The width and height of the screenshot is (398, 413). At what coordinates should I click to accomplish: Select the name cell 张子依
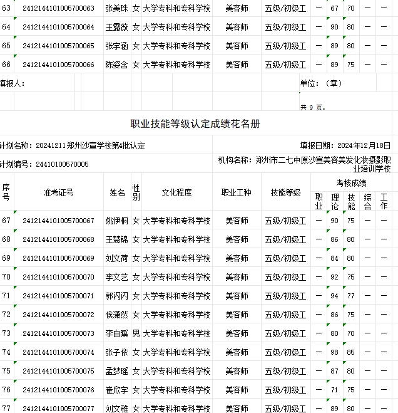pos(117,352)
